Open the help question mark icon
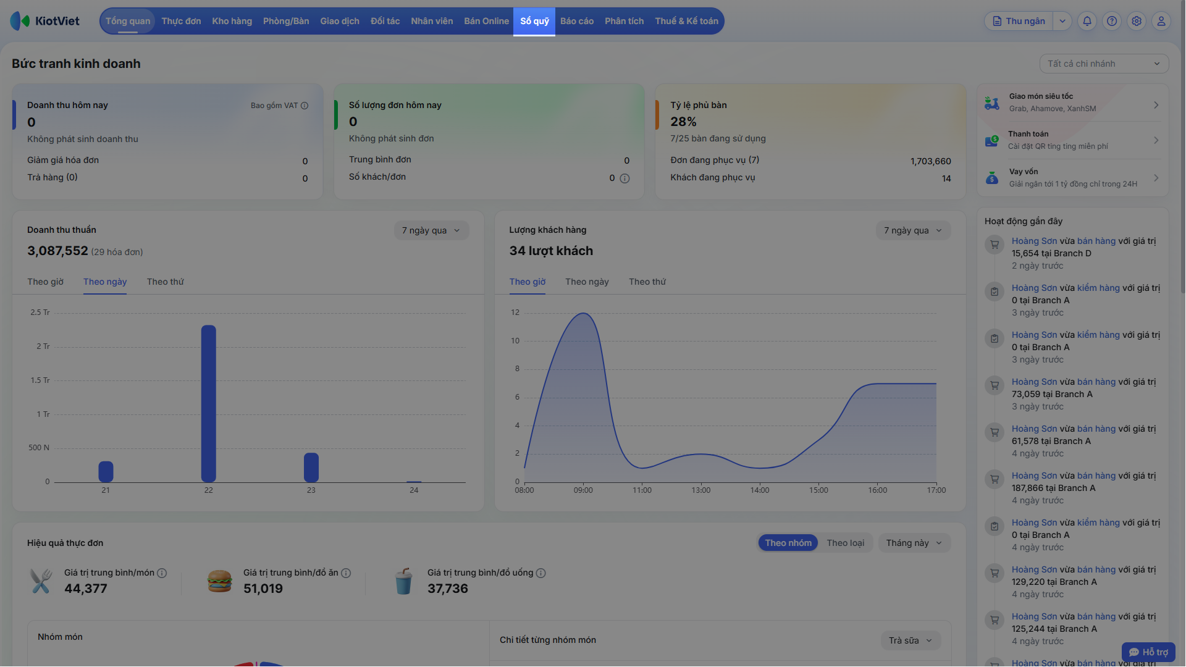The width and height of the screenshot is (1186, 667). point(1112,21)
